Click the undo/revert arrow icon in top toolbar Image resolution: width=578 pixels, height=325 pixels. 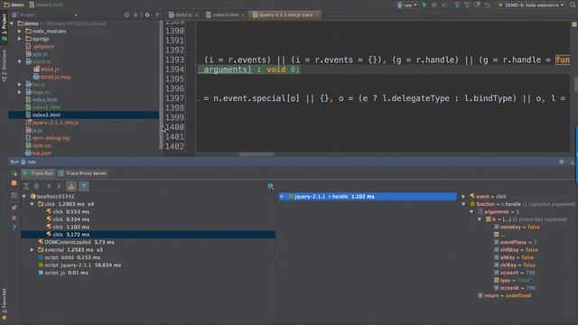(488, 5)
